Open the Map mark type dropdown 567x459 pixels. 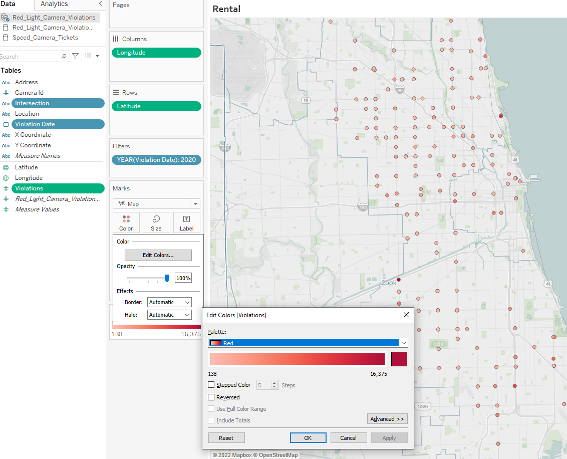coord(156,203)
